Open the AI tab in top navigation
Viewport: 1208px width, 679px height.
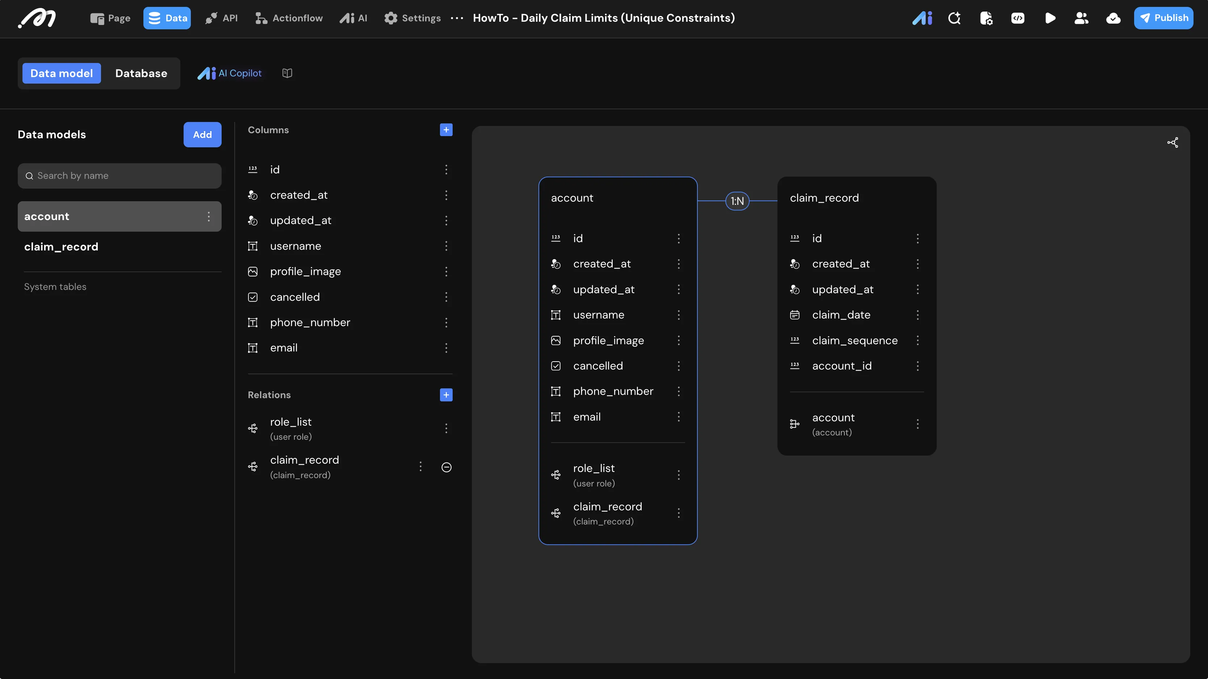pyautogui.click(x=353, y=18)
